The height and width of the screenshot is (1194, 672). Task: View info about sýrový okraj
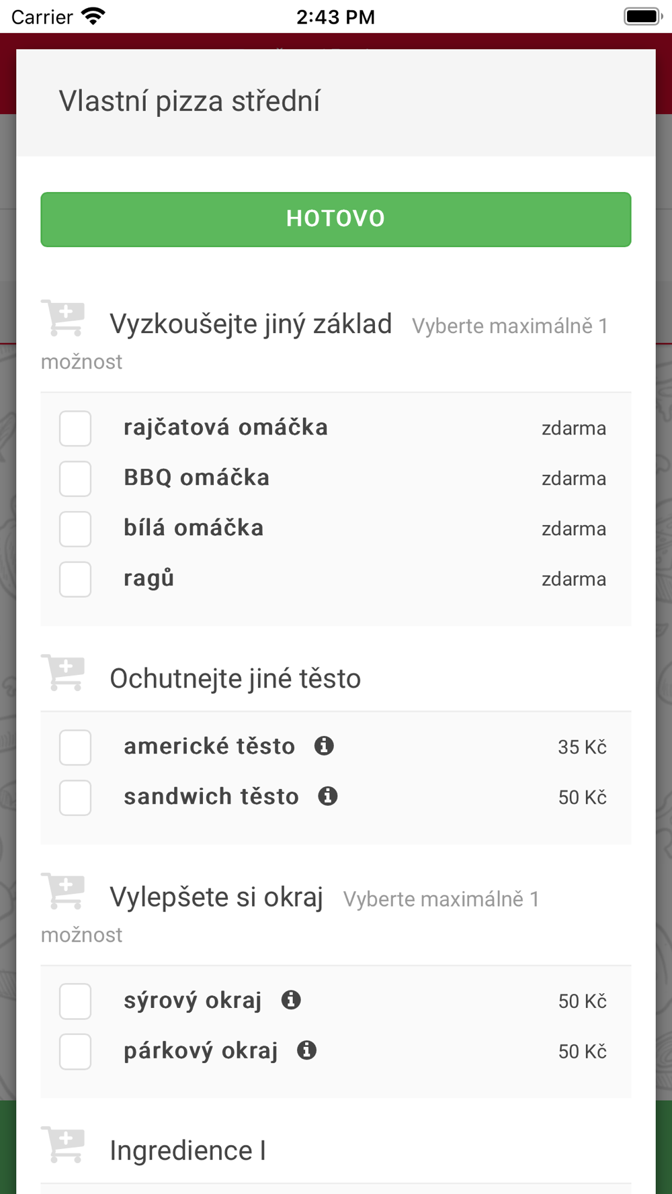[291, 1000]
